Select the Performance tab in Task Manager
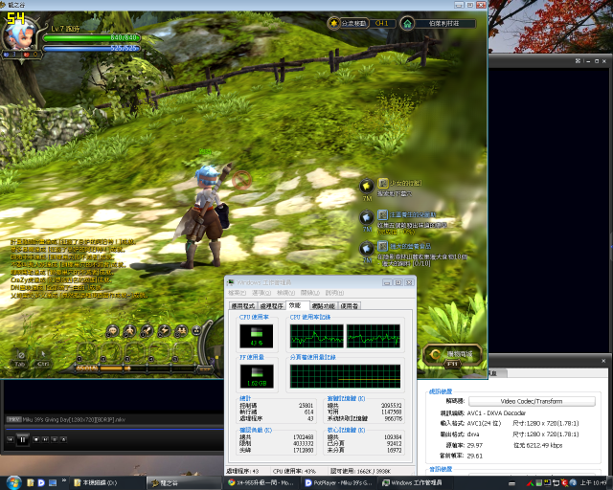This screenshot has height=490, width=613. pos(297,305)
